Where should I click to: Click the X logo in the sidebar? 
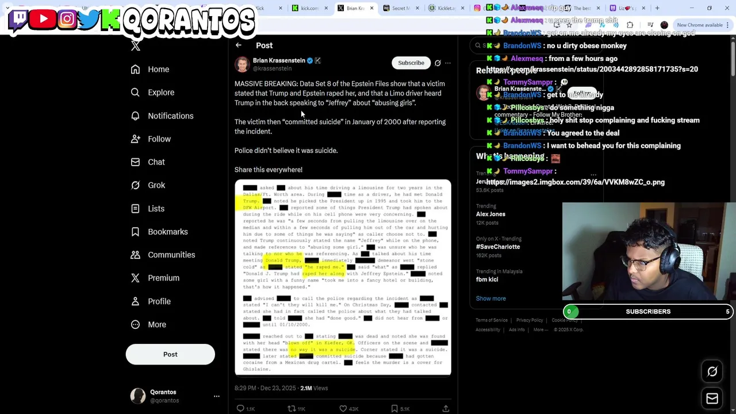coord(136,47)
